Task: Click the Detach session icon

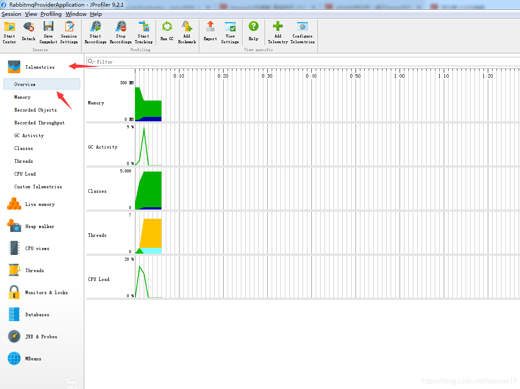Action: 29,32
